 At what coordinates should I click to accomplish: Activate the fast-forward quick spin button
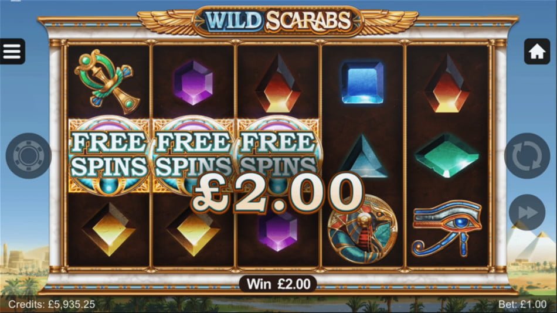coord(527,212)
